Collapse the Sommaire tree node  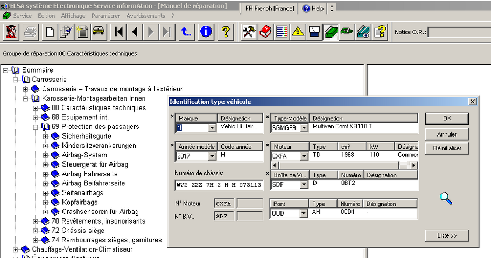(5, 70)
